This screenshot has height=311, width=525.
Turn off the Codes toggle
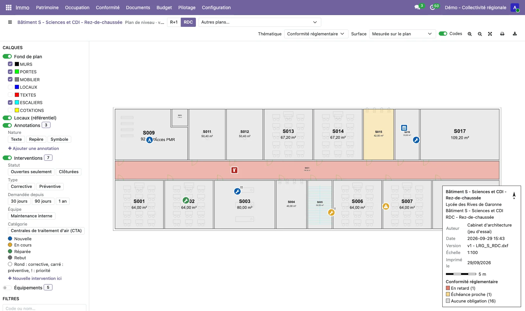[443, 33]
